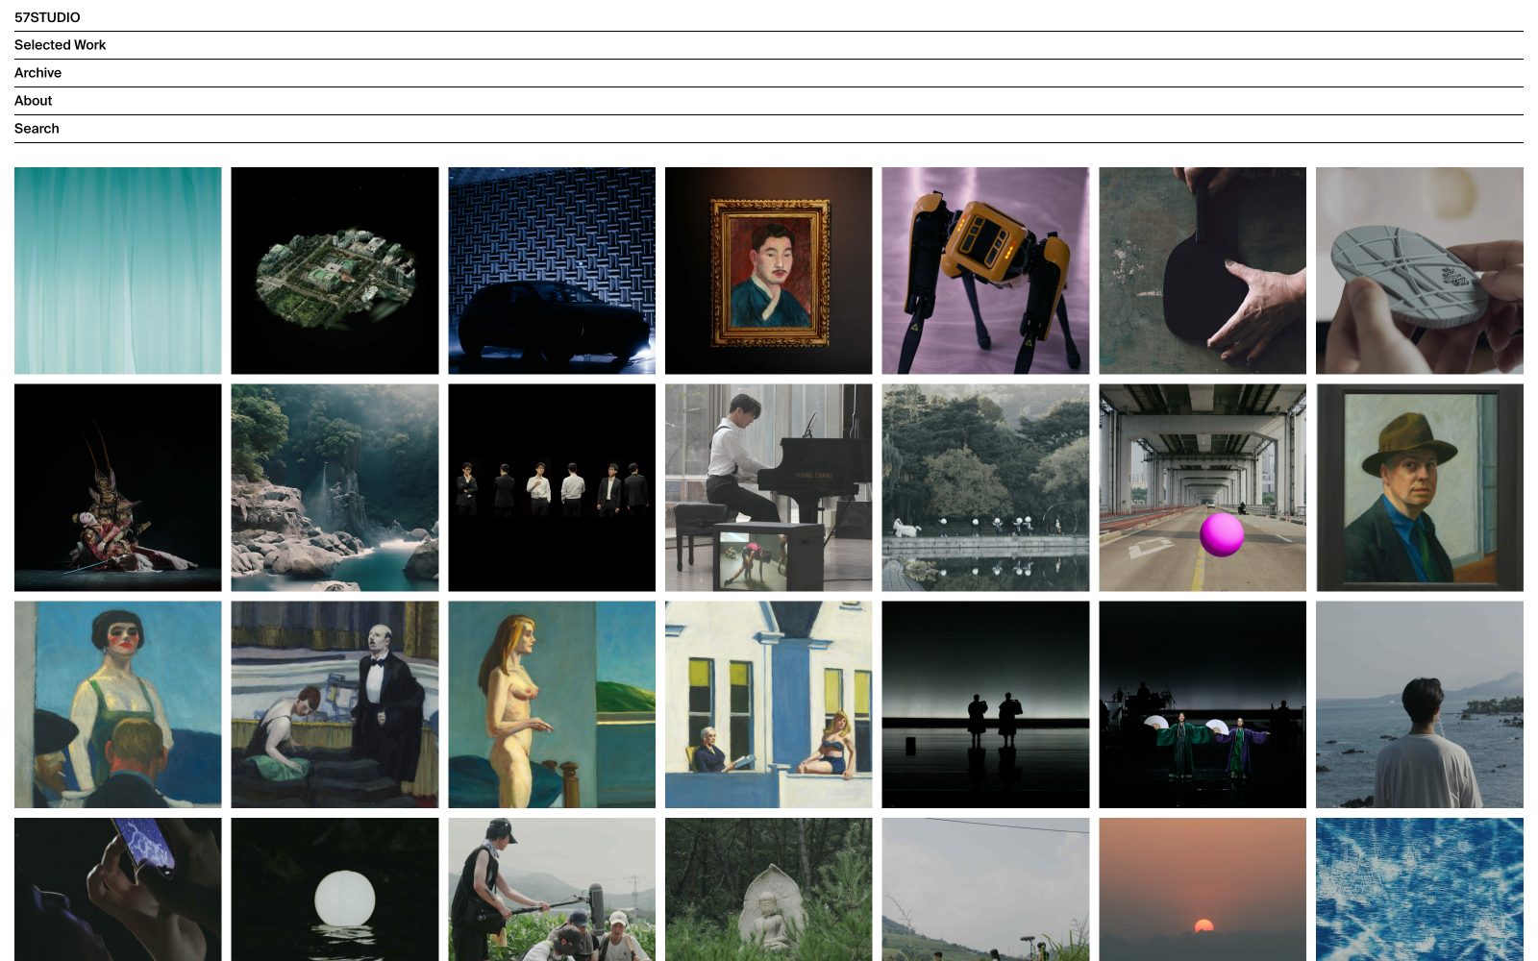
Task: Click the Search menu item
Action: [37, 129]
